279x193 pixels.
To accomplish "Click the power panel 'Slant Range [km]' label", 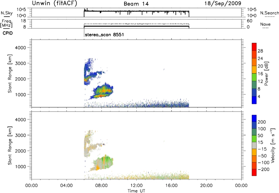I will 10,74.
